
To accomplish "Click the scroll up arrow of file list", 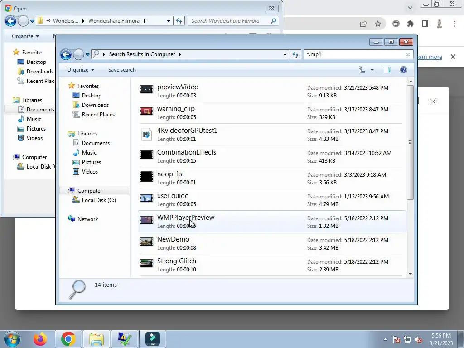I will point(411,81).
